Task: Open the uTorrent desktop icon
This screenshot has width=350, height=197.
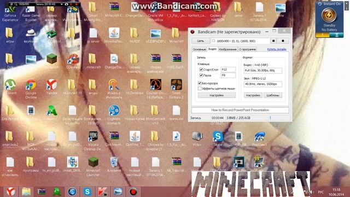Action: (x=10, y=86)
